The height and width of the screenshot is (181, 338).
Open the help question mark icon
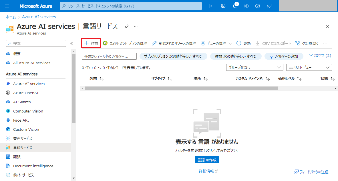pos(258,6)
